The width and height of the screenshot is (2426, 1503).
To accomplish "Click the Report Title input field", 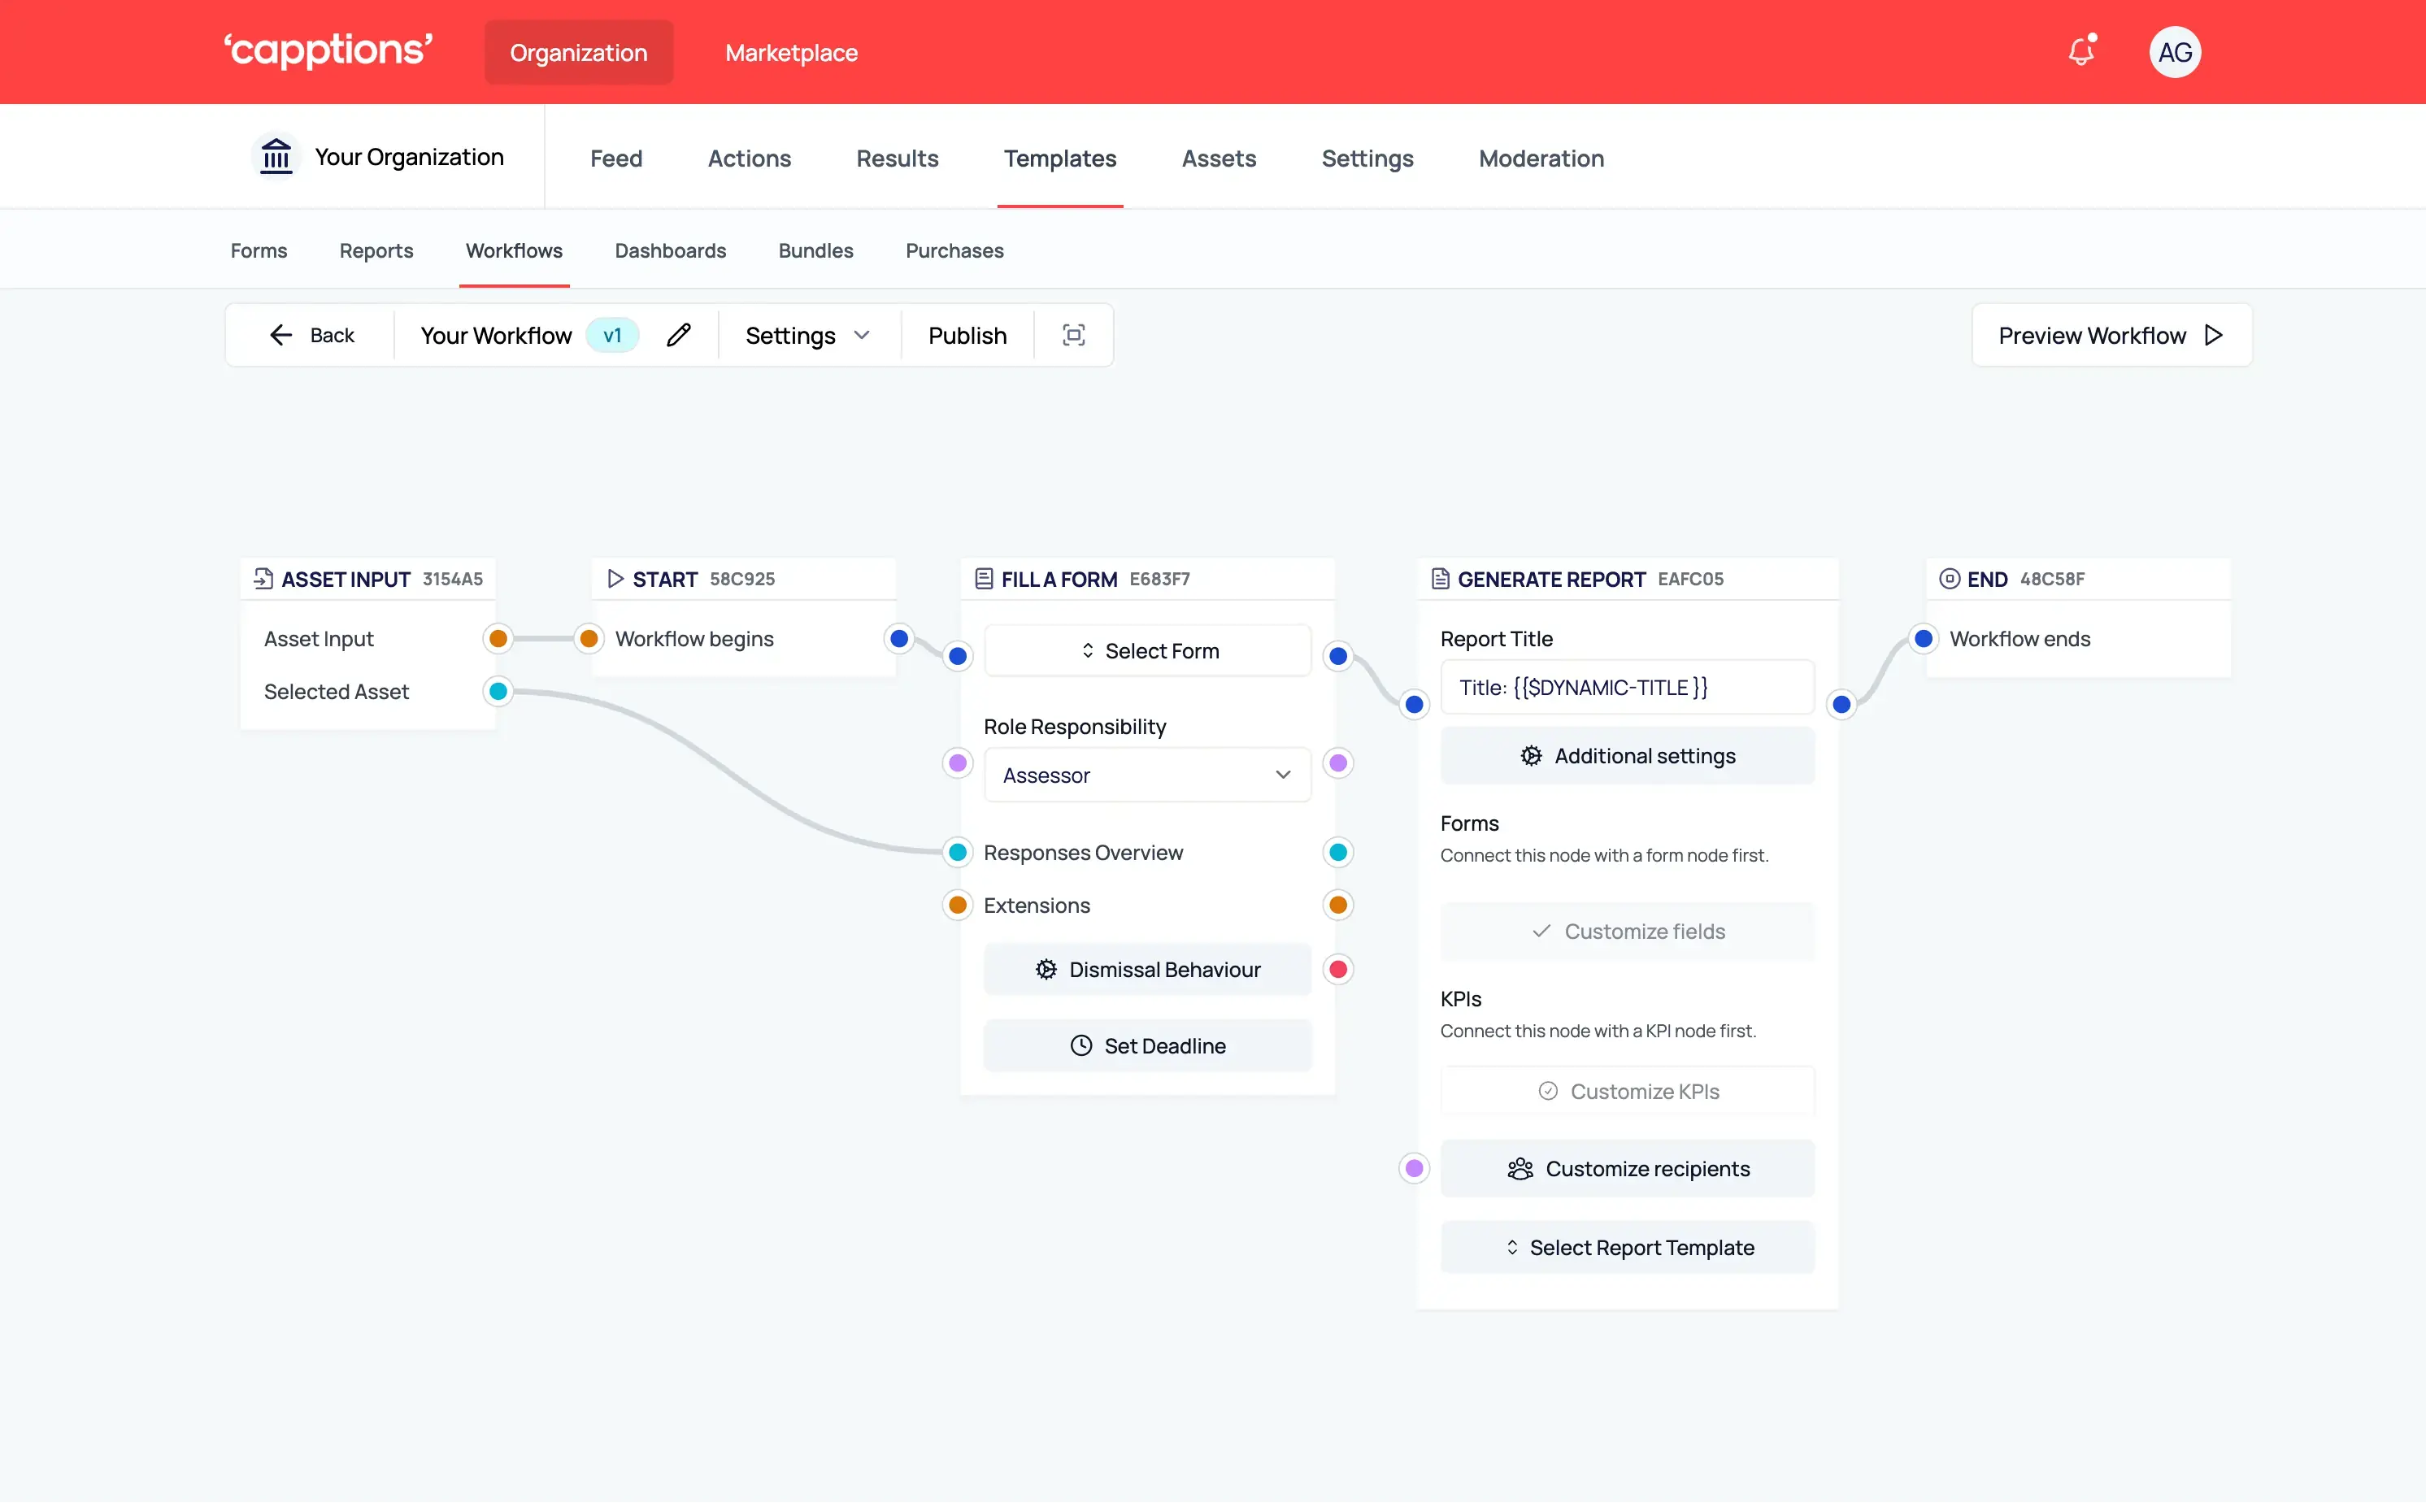I will click(1627, 687).
